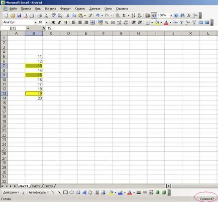Open the borders dropdown arrow
Viewport: 218px width, 202px height.
click(x=152, y=22)
